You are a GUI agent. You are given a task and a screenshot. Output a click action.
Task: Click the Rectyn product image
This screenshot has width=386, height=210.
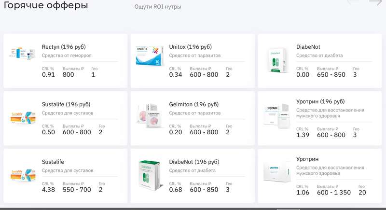click(23, 53)
